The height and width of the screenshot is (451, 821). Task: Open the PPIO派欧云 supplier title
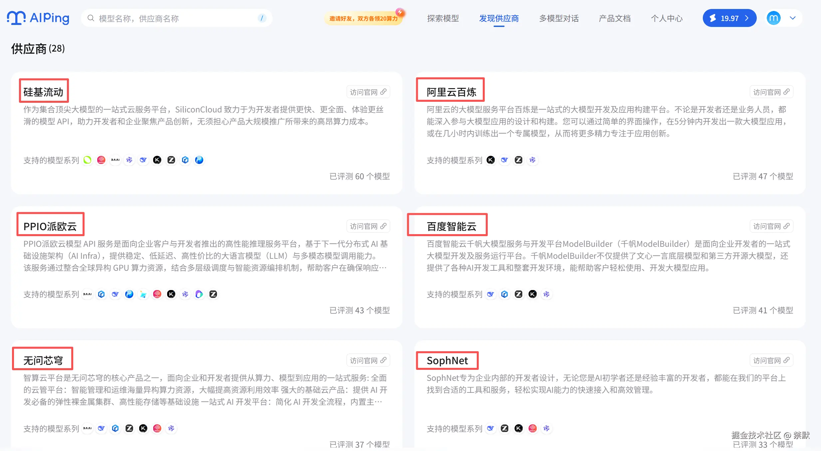pos(50,226)
